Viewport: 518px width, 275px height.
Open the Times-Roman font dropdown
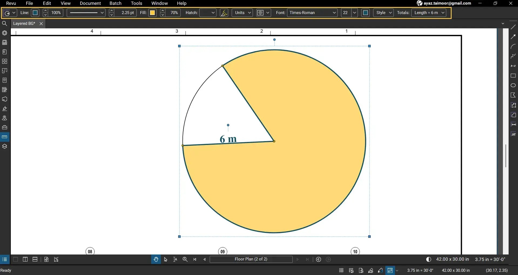(x=312, y=13)
